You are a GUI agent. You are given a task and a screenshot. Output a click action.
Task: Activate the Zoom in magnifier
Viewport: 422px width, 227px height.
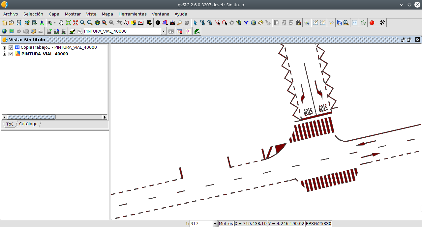83,23
